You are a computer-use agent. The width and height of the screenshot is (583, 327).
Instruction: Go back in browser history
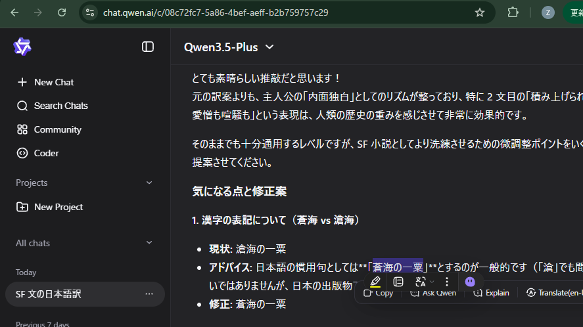[x=14, y=12]
